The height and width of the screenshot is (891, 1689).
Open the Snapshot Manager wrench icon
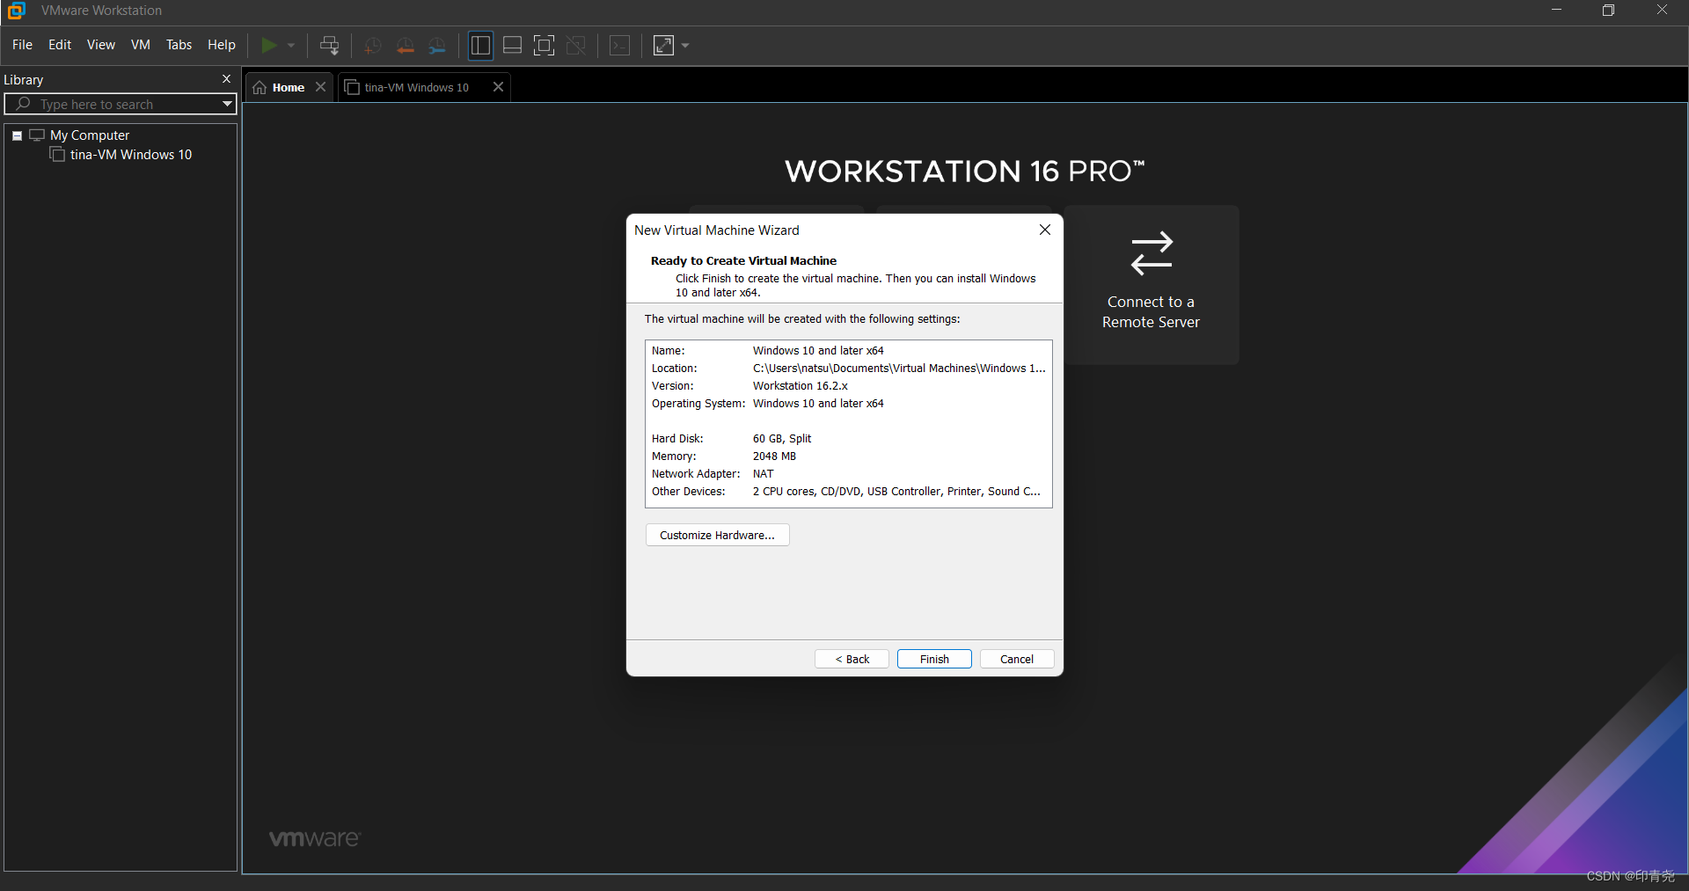(437, 46)
